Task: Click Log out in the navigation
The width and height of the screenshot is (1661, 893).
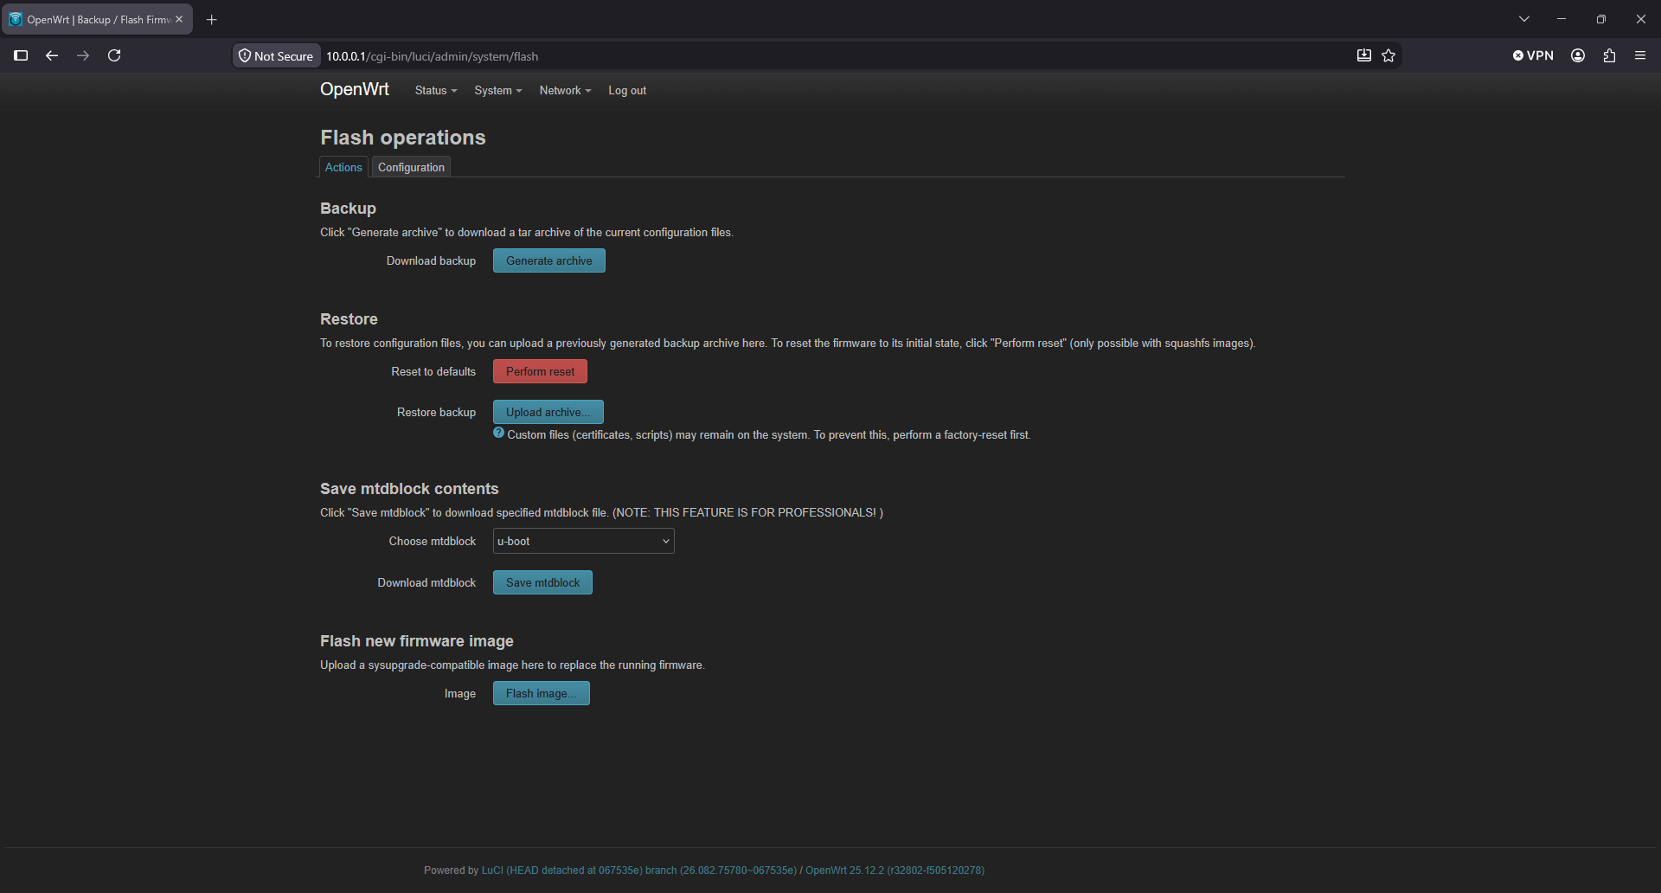Action: pos(627,91)
